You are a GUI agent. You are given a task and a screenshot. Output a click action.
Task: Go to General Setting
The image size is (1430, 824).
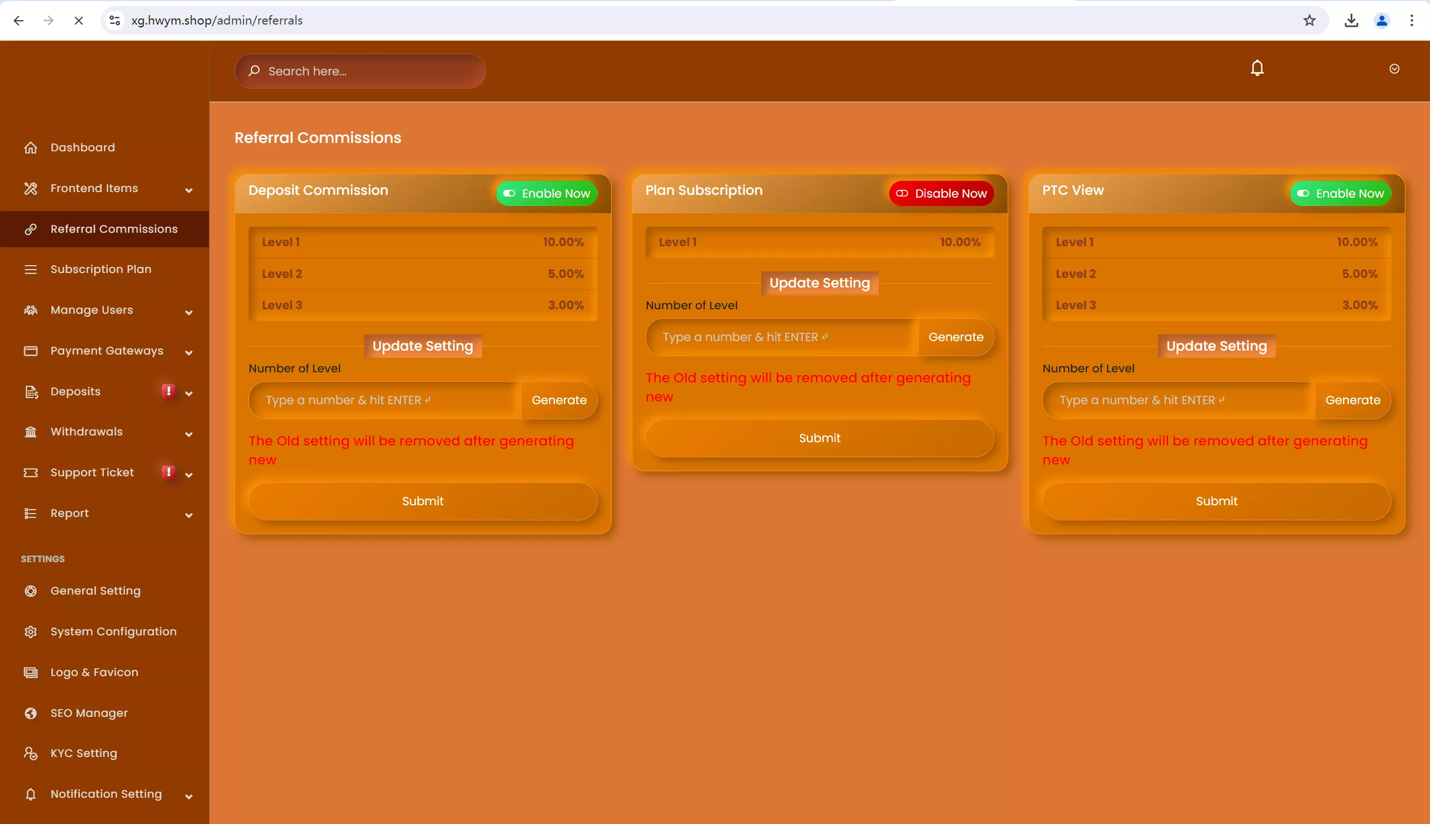pyautogui.click(x=95, y=591)
